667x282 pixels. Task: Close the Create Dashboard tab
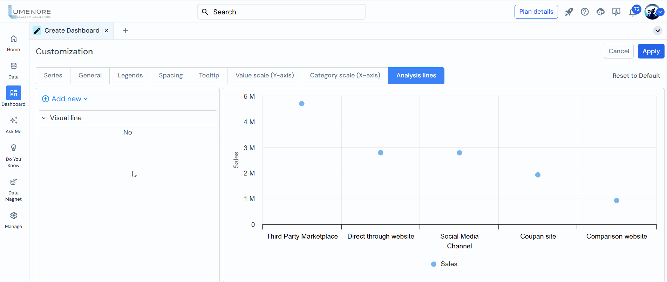point(107,31)
